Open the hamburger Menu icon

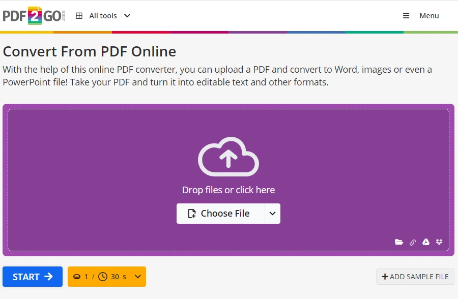tap(406, 16)
